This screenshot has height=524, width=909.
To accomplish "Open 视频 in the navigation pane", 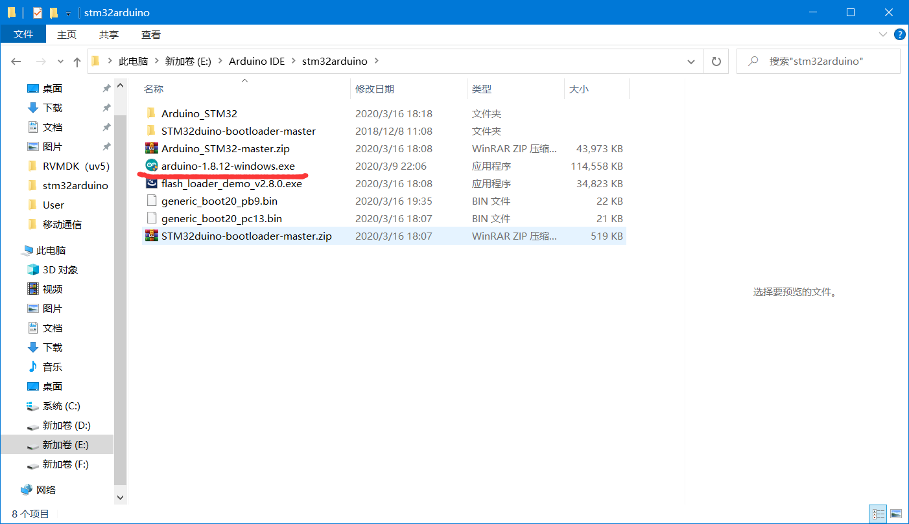I will (x=53, y=290).
